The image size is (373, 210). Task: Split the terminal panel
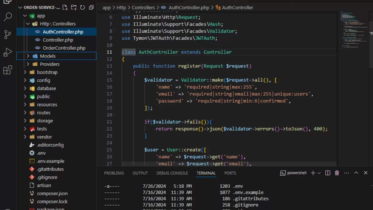pos(328,173)
